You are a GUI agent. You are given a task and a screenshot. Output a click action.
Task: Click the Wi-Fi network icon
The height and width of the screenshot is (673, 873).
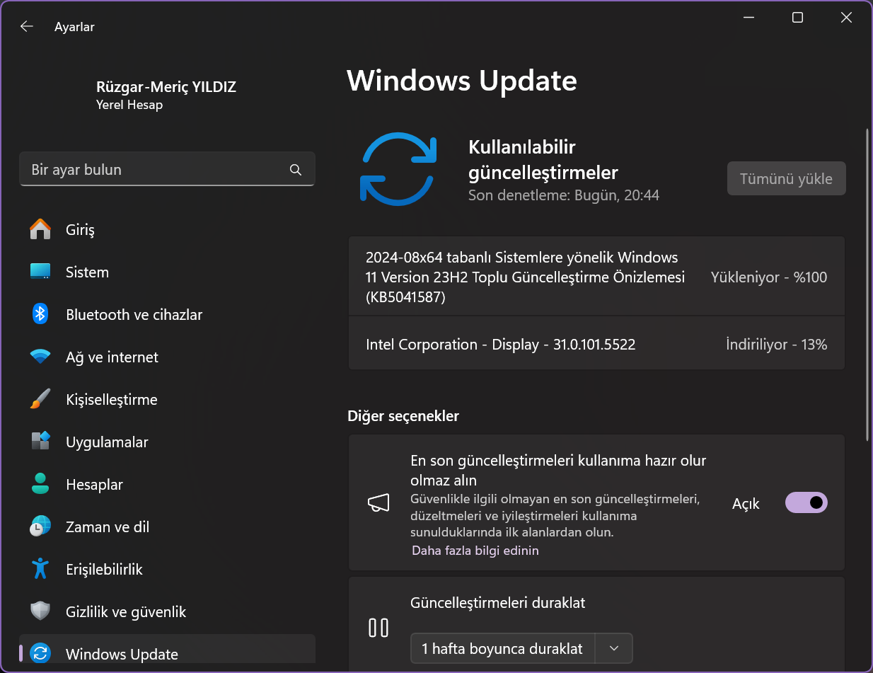tap(40, 357)
